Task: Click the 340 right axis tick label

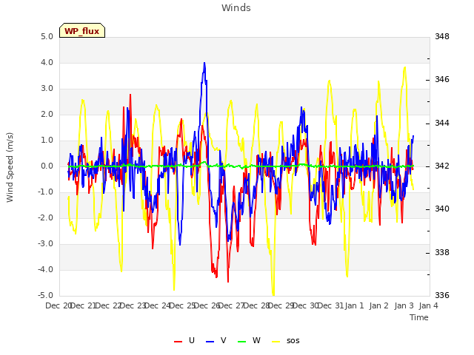Action: pos(442,209)
